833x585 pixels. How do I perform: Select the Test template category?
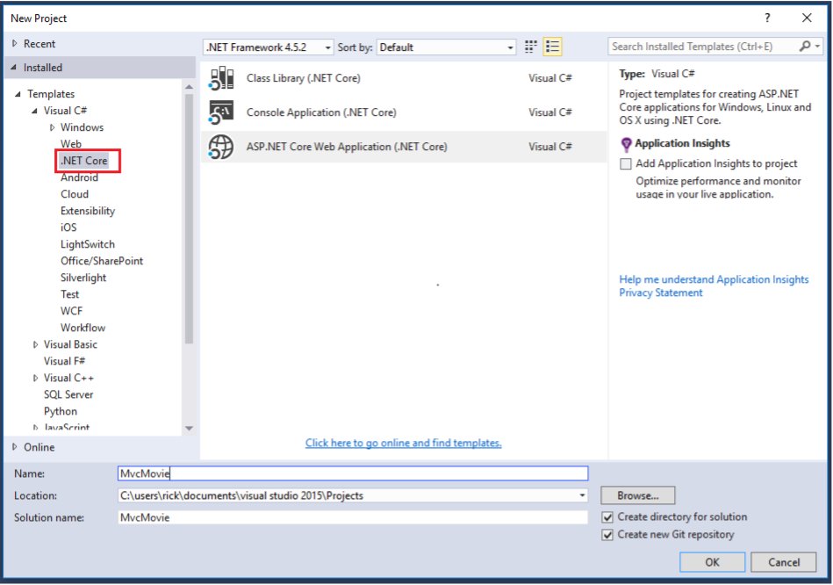tap(69, 294)
